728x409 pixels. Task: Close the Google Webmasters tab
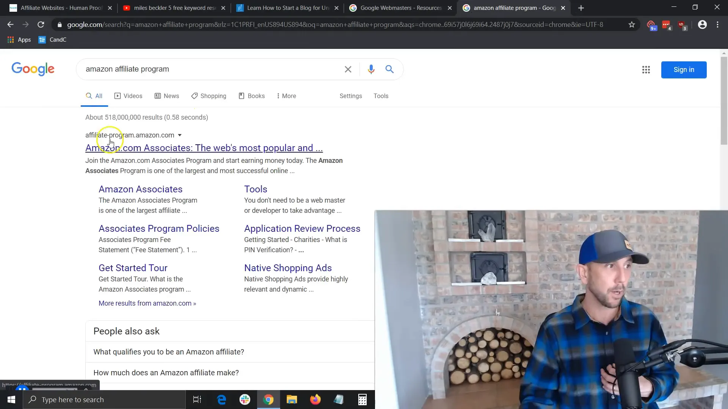[x=450, y=8]
